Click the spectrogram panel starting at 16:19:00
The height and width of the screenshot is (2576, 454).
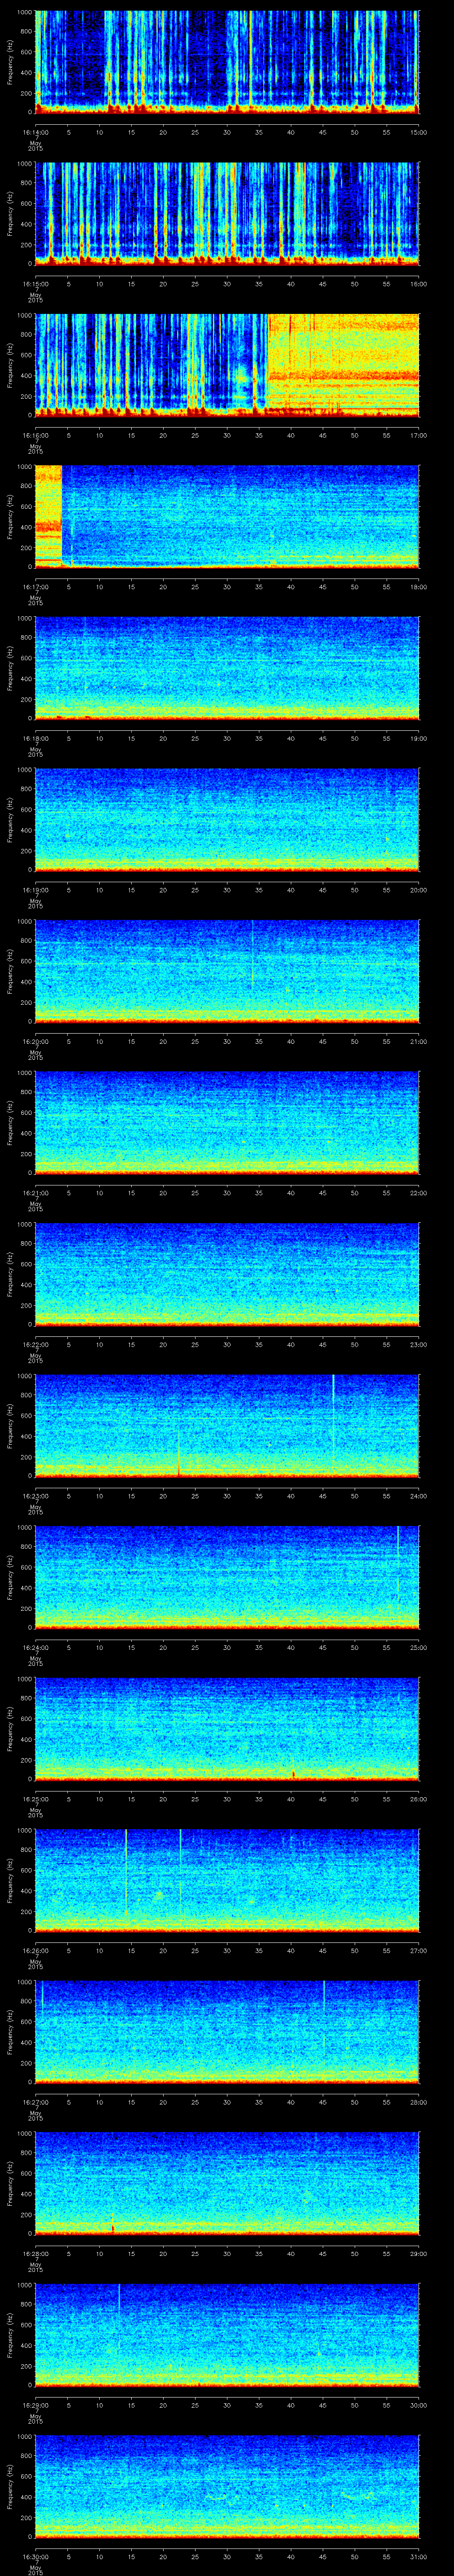click(227, 820)
